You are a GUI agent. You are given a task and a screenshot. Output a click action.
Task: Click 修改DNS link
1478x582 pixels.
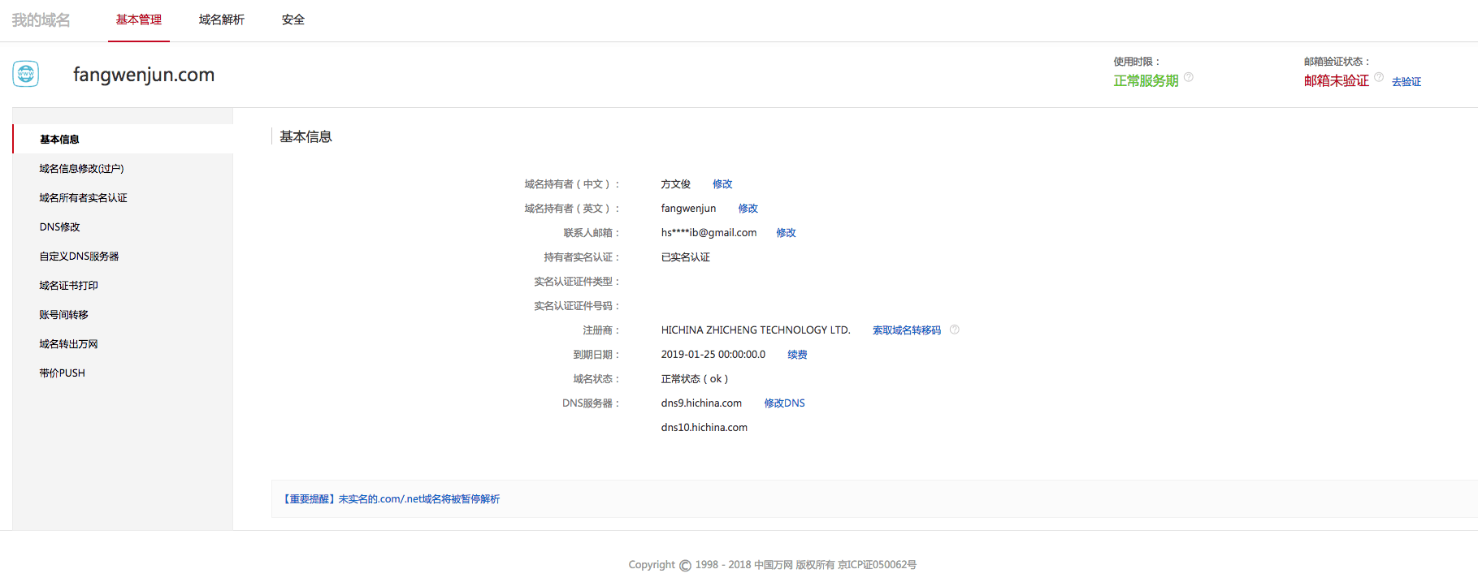(x=784, y=403)
